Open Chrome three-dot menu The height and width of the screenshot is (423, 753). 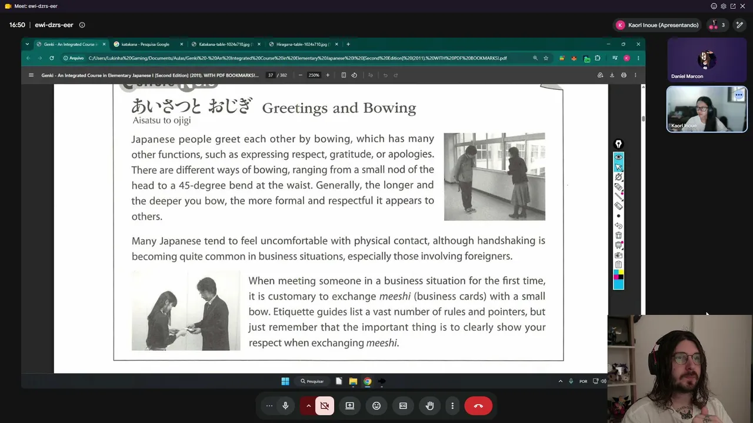tap(638, 58)
